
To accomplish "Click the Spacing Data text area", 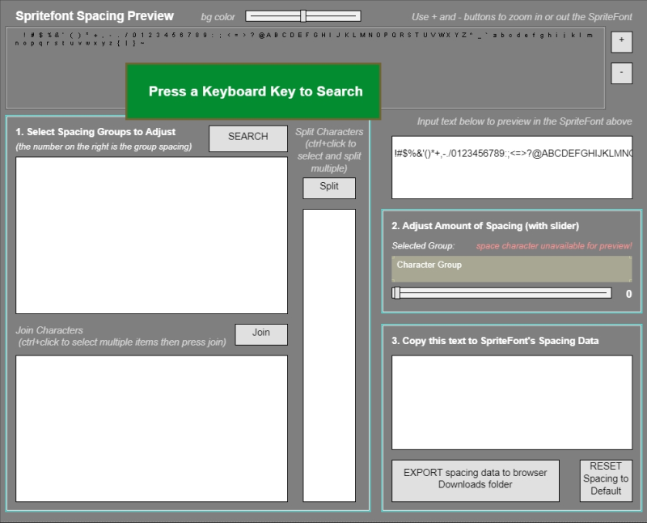I will [x=512, y=402].
